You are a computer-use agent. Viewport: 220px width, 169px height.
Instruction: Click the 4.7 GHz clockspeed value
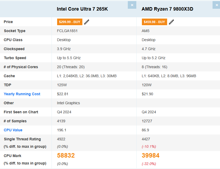pyautogui.click(x=149, y=49)
